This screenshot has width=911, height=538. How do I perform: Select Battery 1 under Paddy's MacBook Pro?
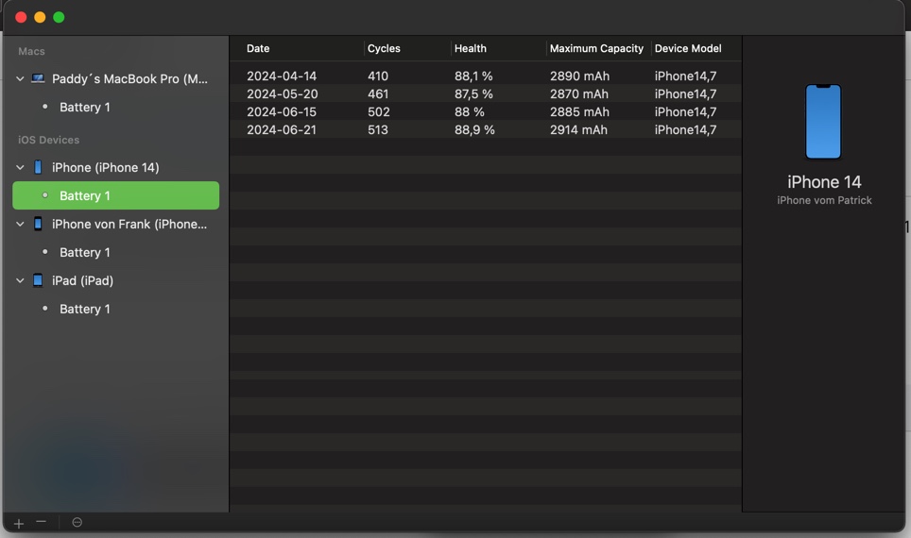tap(85, 108)
